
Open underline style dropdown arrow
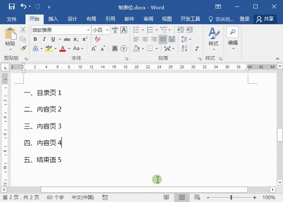click(x=60, y=39)
